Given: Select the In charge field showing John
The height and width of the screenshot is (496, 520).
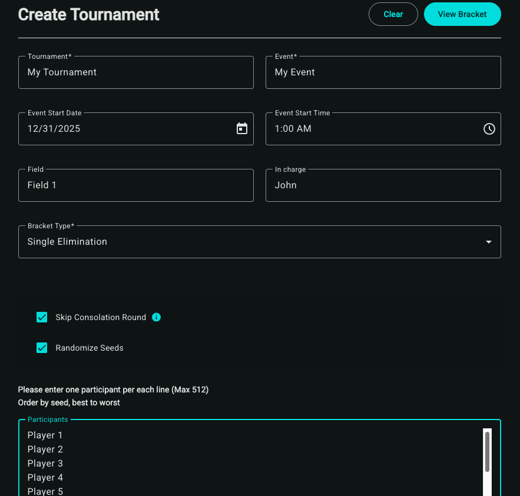Looking at the screenshot, I should 383,185.
